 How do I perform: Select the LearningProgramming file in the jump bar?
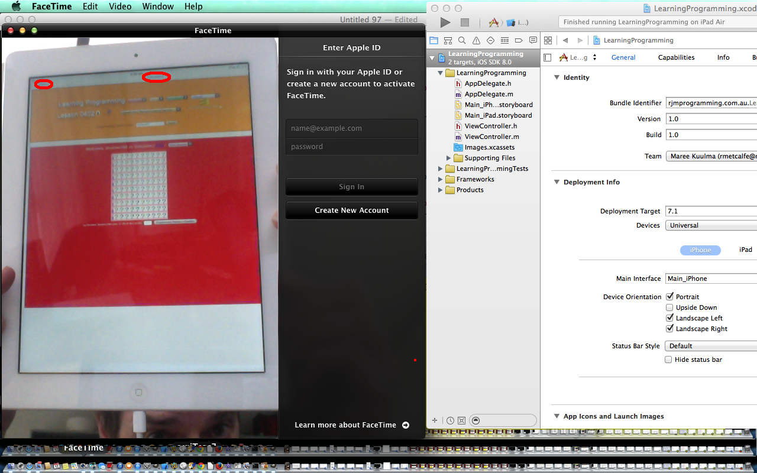633,40
